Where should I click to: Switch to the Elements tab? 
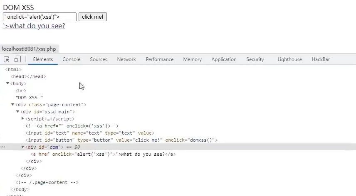point(43,59)
